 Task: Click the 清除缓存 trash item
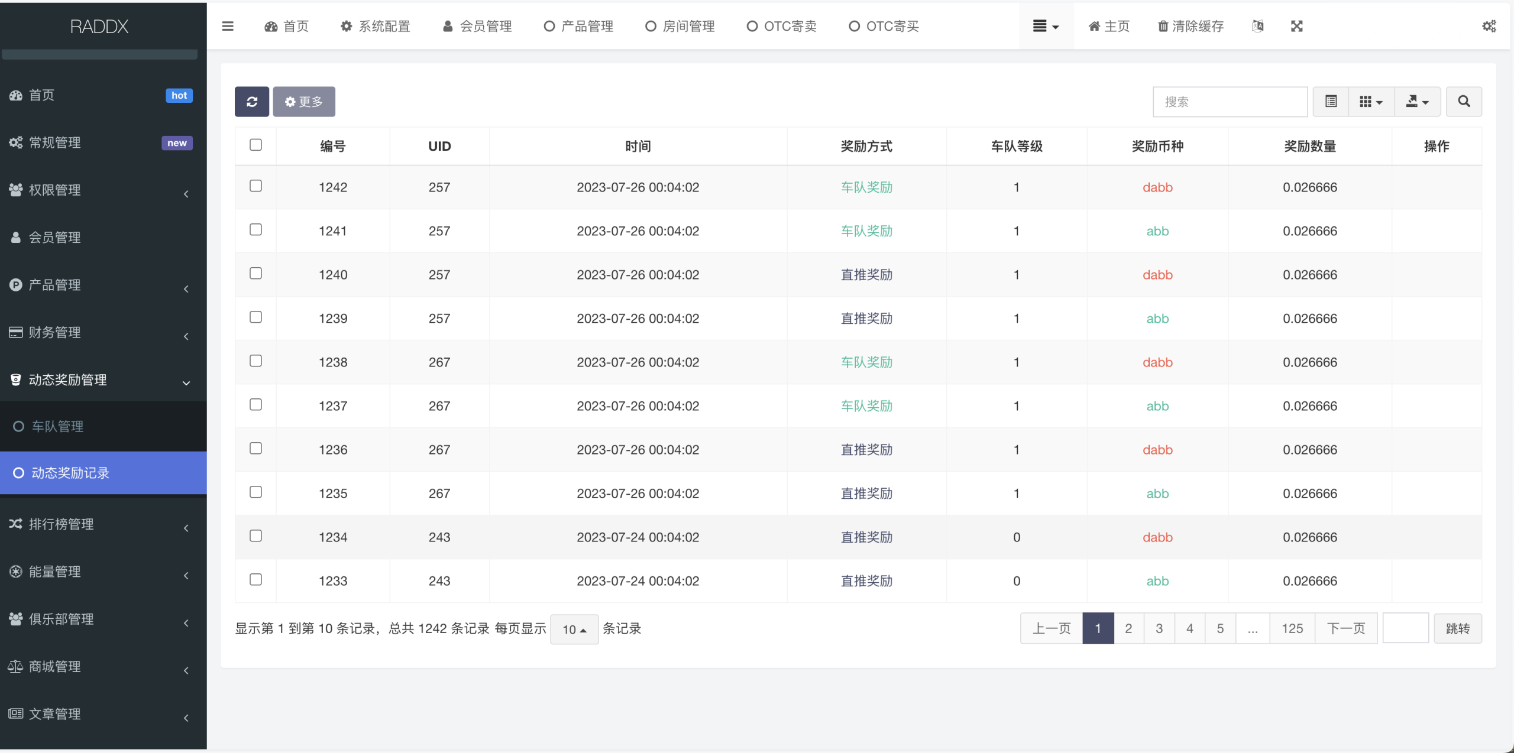tap(1190, 26)
